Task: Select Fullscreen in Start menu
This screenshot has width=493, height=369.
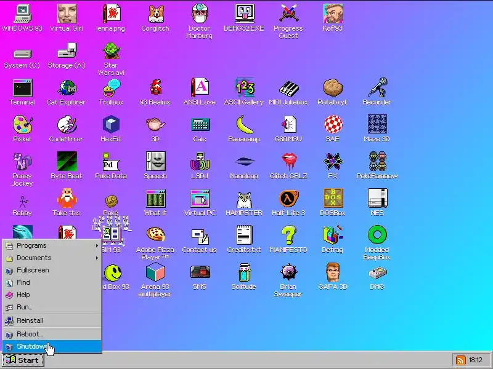Action: click(52, 270)
